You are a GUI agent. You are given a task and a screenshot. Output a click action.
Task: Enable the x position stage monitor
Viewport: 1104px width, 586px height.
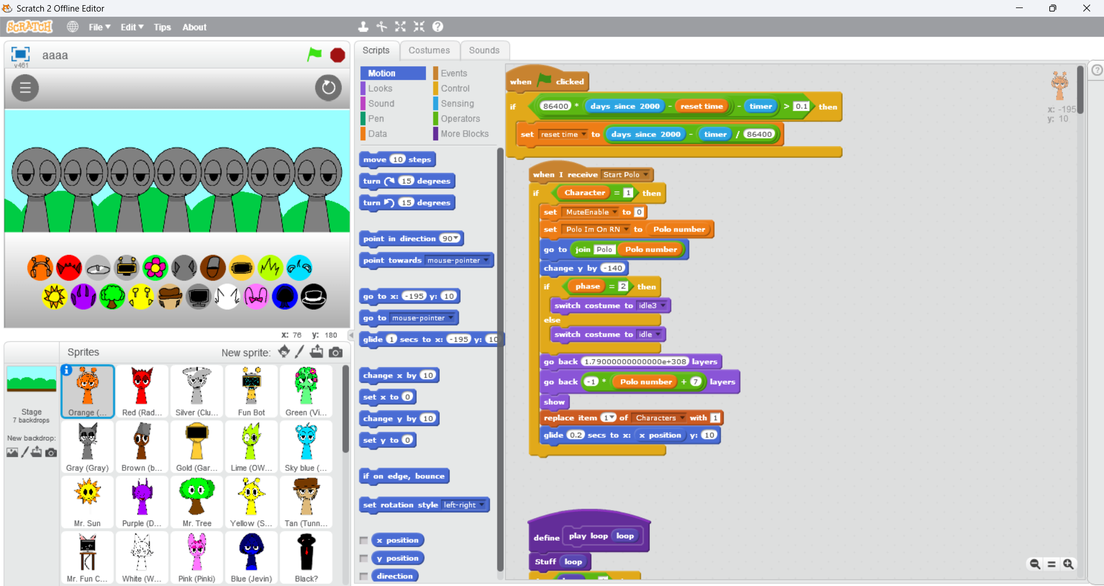364,540
